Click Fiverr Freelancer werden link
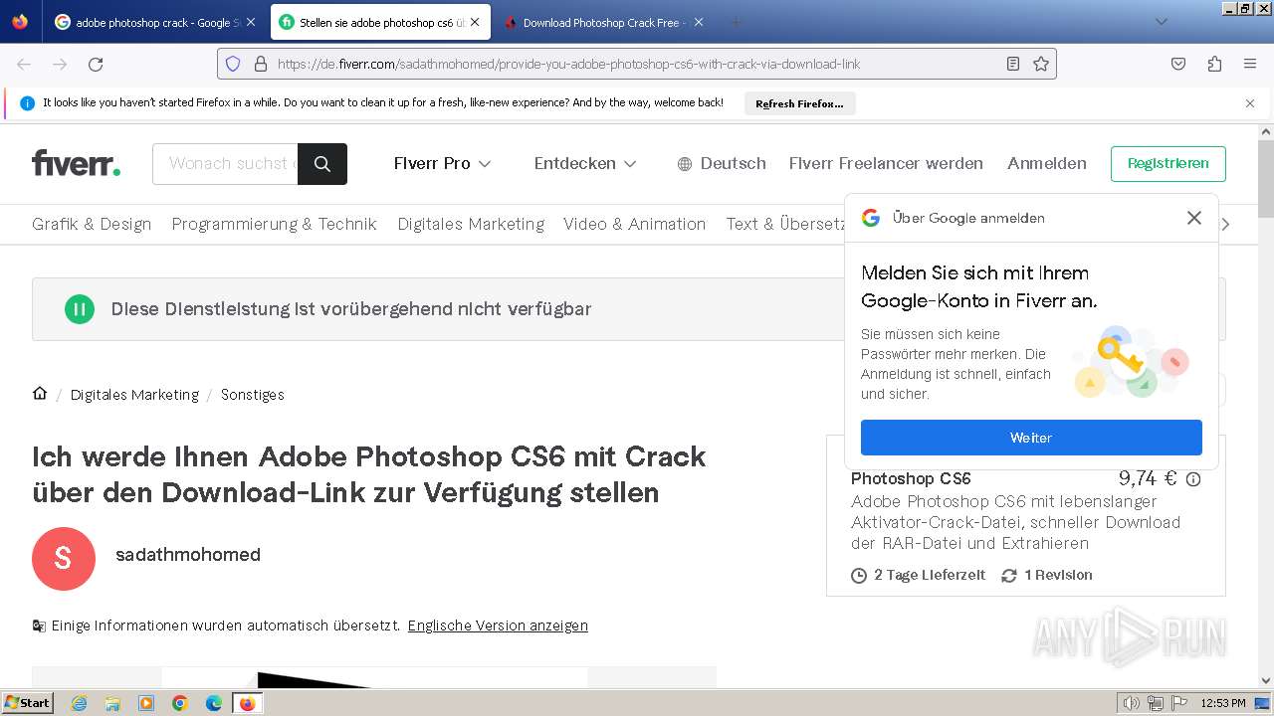The width and height of the screenshot is (1274, 716). click(x=886, y=163)
